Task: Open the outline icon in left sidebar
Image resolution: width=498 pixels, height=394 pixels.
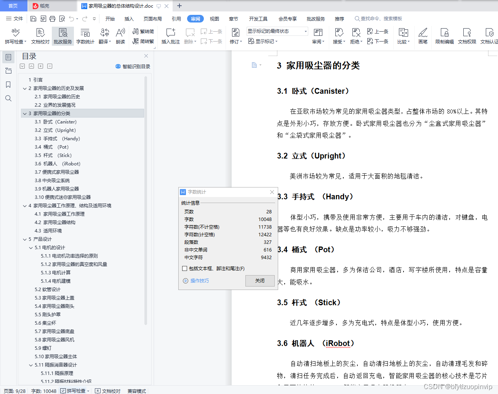Action: coord(8,57)
